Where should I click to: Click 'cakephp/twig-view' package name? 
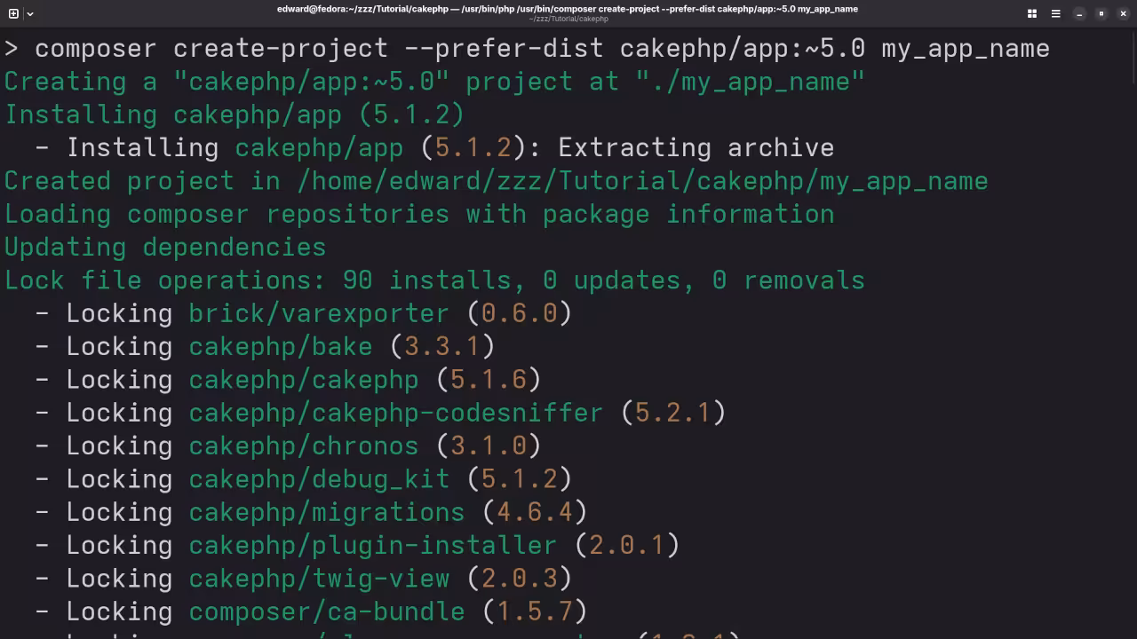[319, 579]
